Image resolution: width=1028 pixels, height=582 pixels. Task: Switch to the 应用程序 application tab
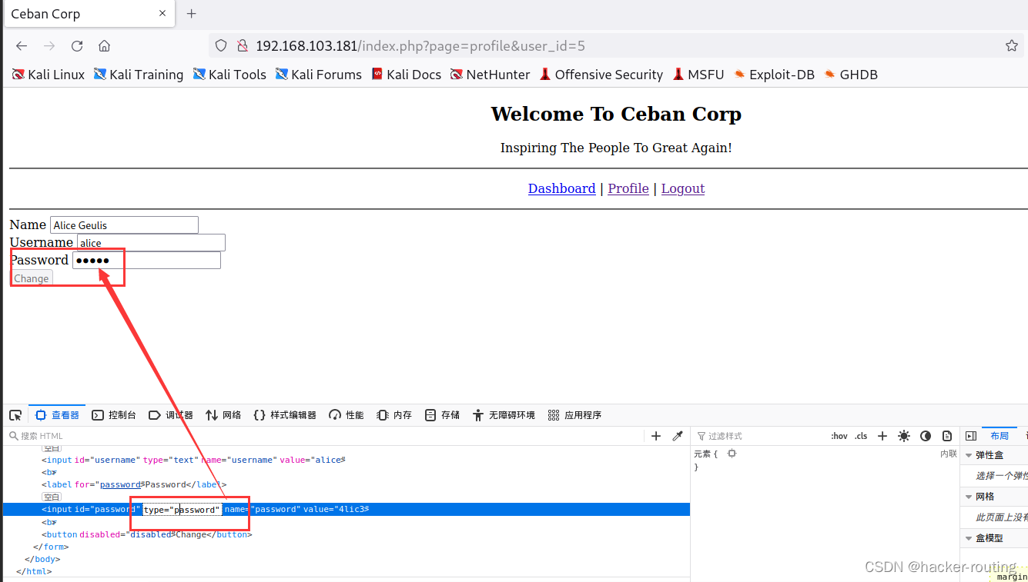(x=574, y=415)
